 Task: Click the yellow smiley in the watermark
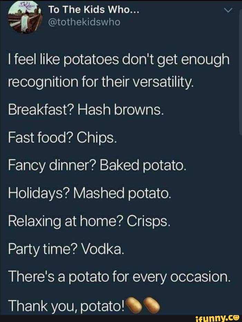click(236, 318)
